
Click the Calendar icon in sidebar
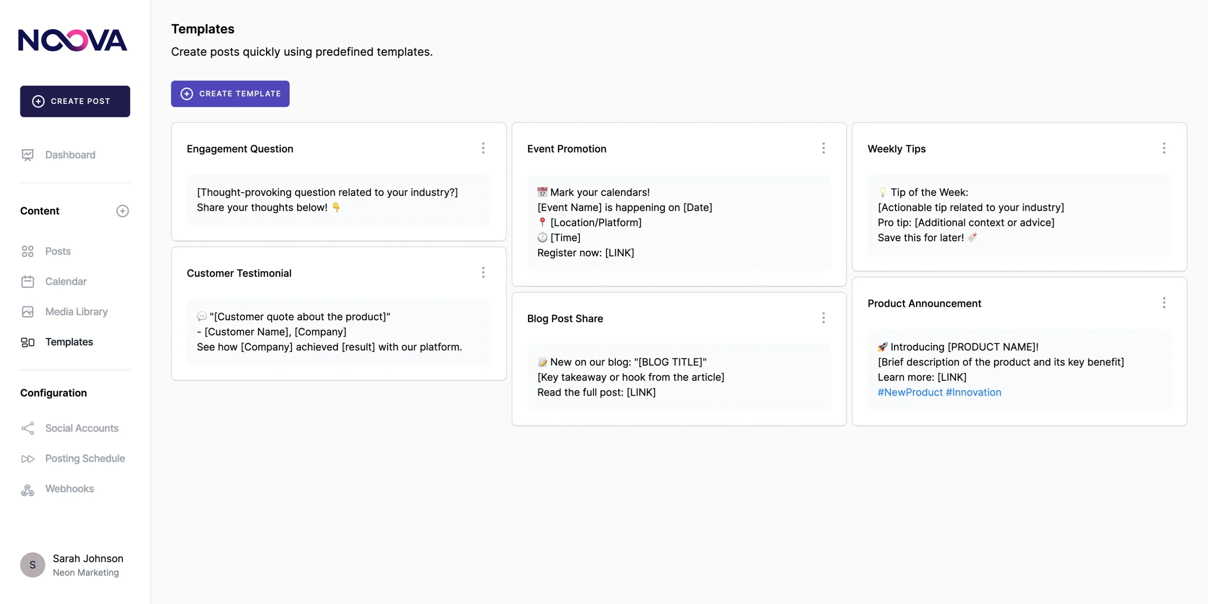(x=28, y=282)
